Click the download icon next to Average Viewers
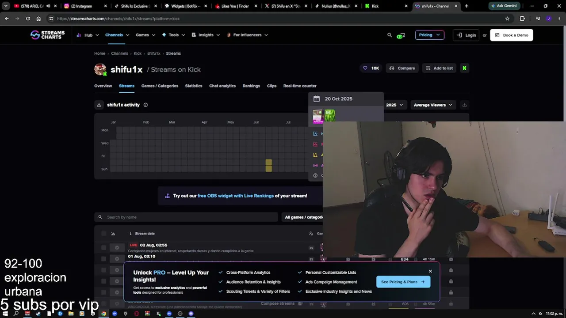Screen dimensions: 566x318 point(464,105)
